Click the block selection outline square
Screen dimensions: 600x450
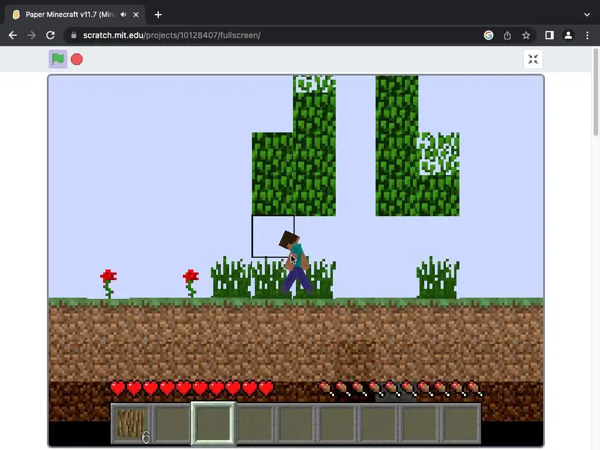(x=273, y=236)
